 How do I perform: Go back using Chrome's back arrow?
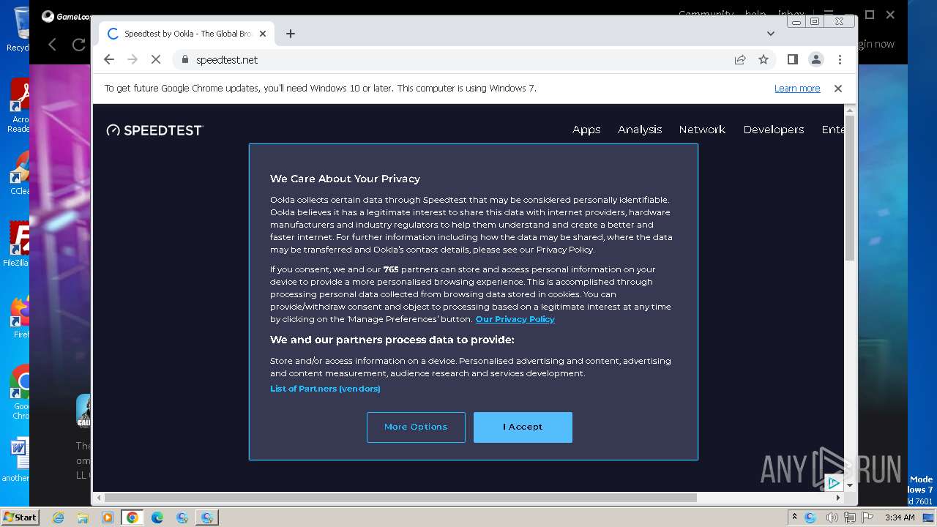[109, 59]
